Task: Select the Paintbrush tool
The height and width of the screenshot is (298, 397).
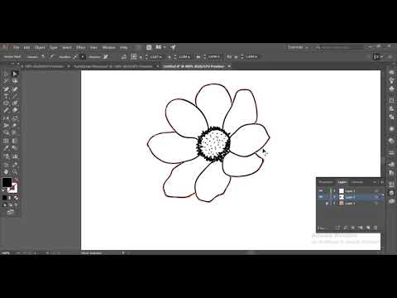Action: coord(15,103)
